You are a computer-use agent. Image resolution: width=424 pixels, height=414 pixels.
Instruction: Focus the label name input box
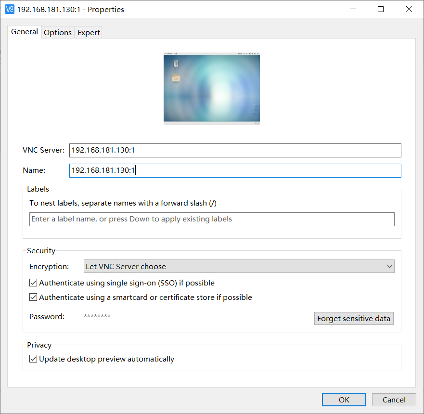212,219
